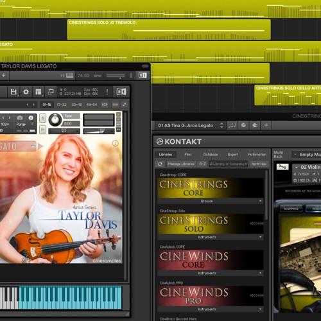
Task: Click the plus icon in plugin header
Action: (266, 125)
